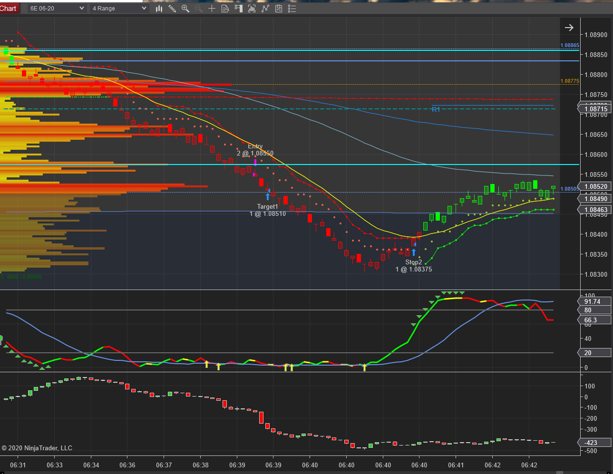Click the Stop2 1 @ 1.08375 marker
The width and height of the screenshot is (613, 474).
[x=414, y=266]
